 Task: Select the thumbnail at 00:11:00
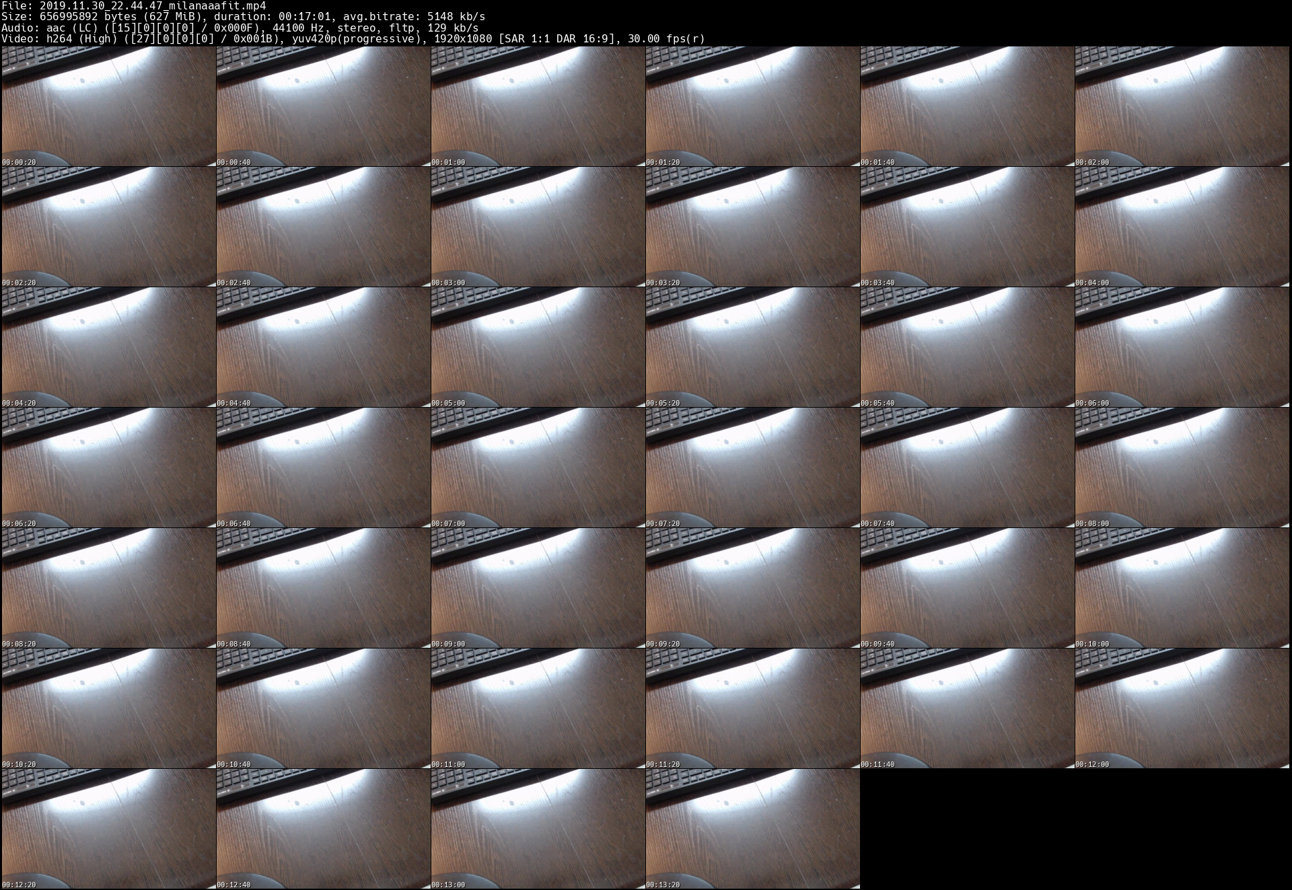pos(538,708)
